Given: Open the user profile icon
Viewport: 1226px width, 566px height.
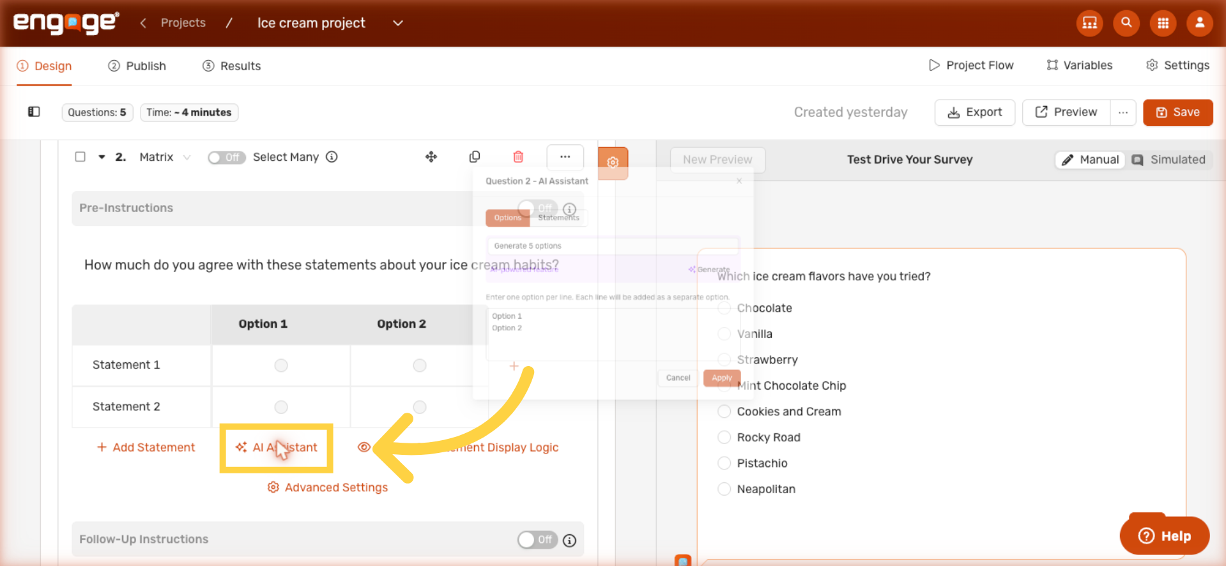Looking at the screenshot, I should click(x=1200, y=23).
